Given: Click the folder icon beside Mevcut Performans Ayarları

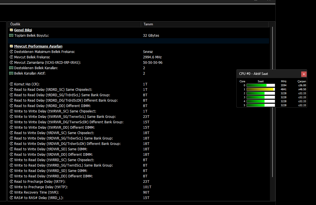Looking at the screenshot, I should point(11,46).
